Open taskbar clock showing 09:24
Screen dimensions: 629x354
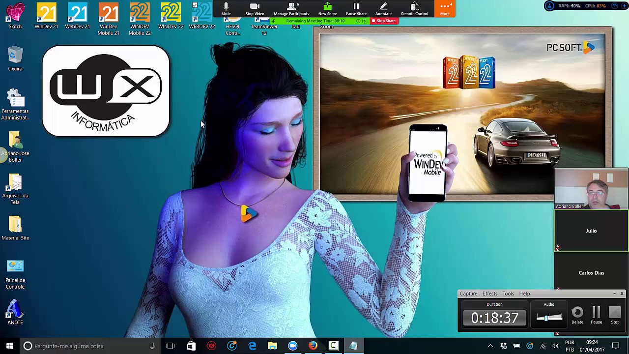(x=592, y=346)
